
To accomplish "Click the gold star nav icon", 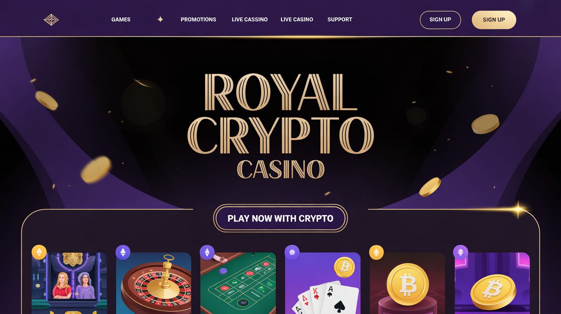I will tap(160, 19).
